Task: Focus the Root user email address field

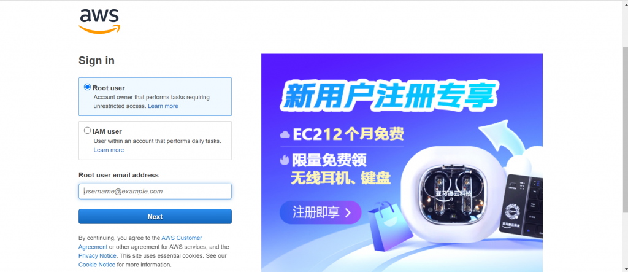Action: pos(155,192)
